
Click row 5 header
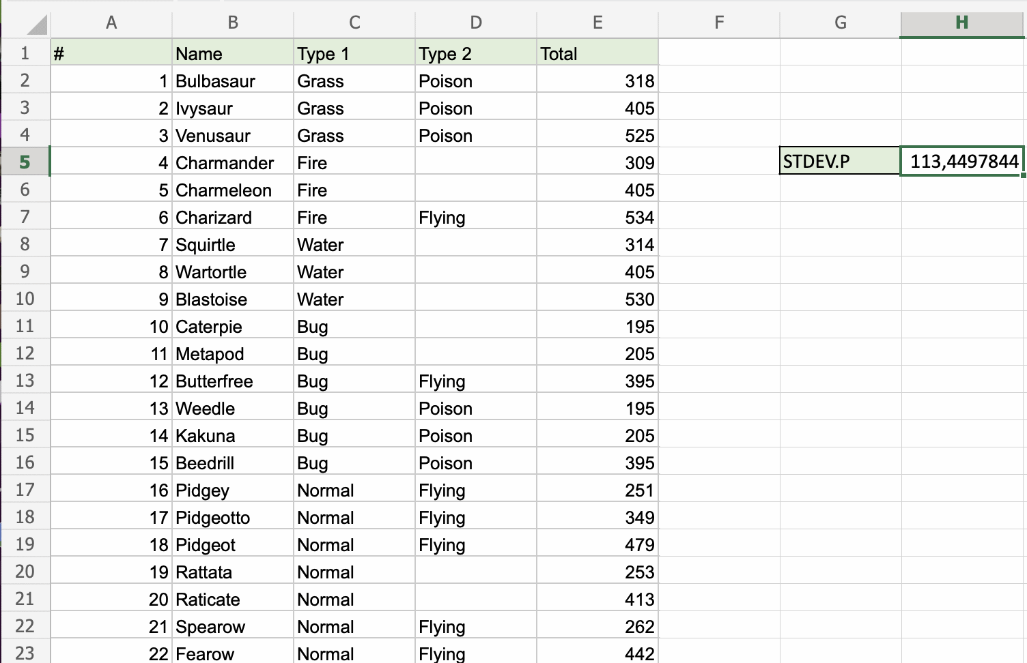pos(25,162)
